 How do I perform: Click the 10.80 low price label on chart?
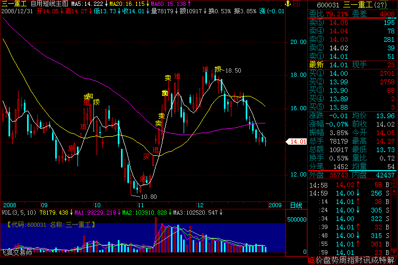[x=149, y=197]
